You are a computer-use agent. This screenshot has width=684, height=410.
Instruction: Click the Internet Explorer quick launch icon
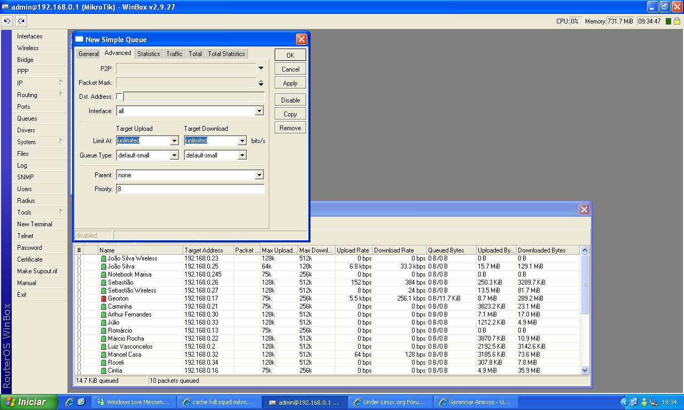(69, 402)
